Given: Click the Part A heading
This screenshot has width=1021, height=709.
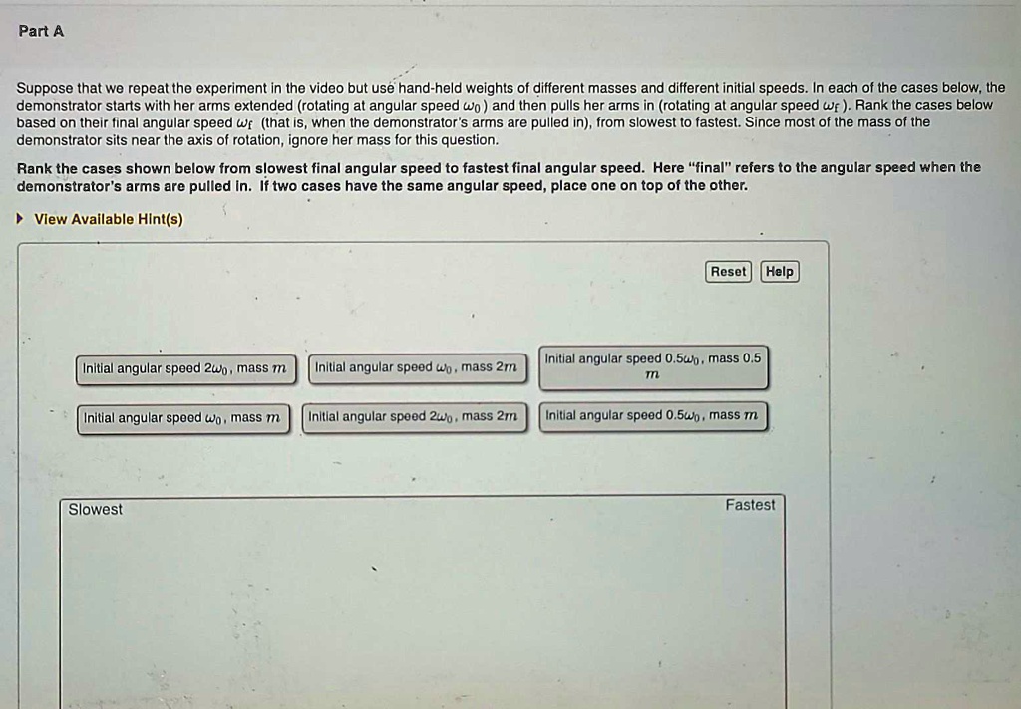Looking at the screenshot, I should pos(41,31).
